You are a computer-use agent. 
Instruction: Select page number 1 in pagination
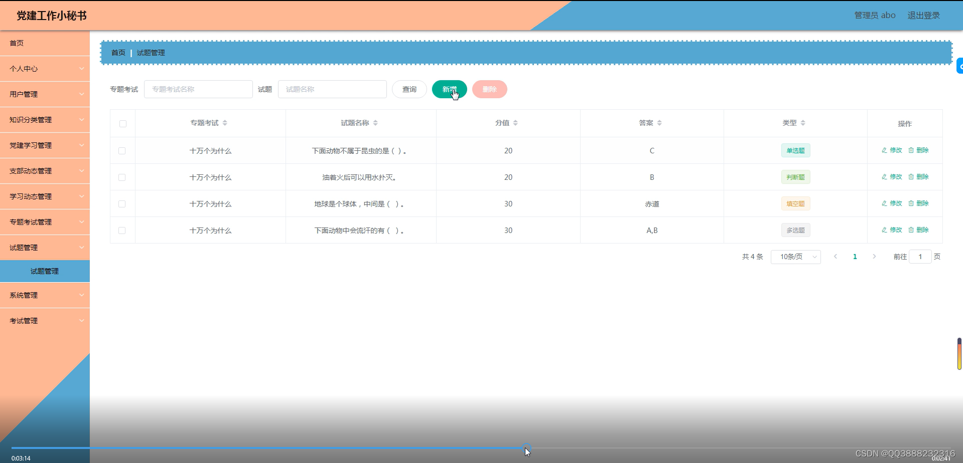pos(855,257)
